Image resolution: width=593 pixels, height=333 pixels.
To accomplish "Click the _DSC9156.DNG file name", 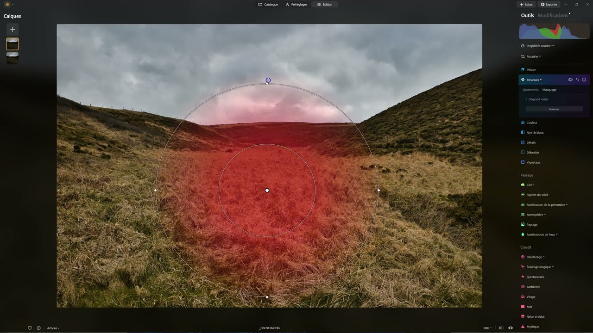I will coord(270,328).
